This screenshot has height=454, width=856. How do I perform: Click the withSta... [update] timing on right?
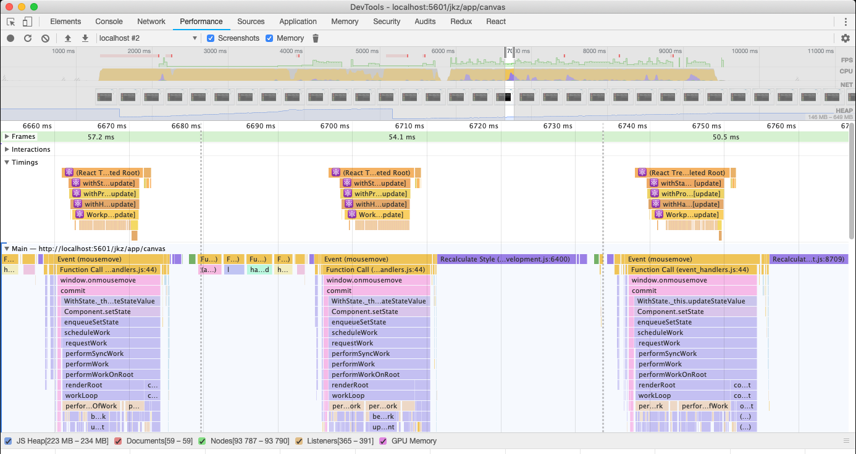[x=686, y=183]
